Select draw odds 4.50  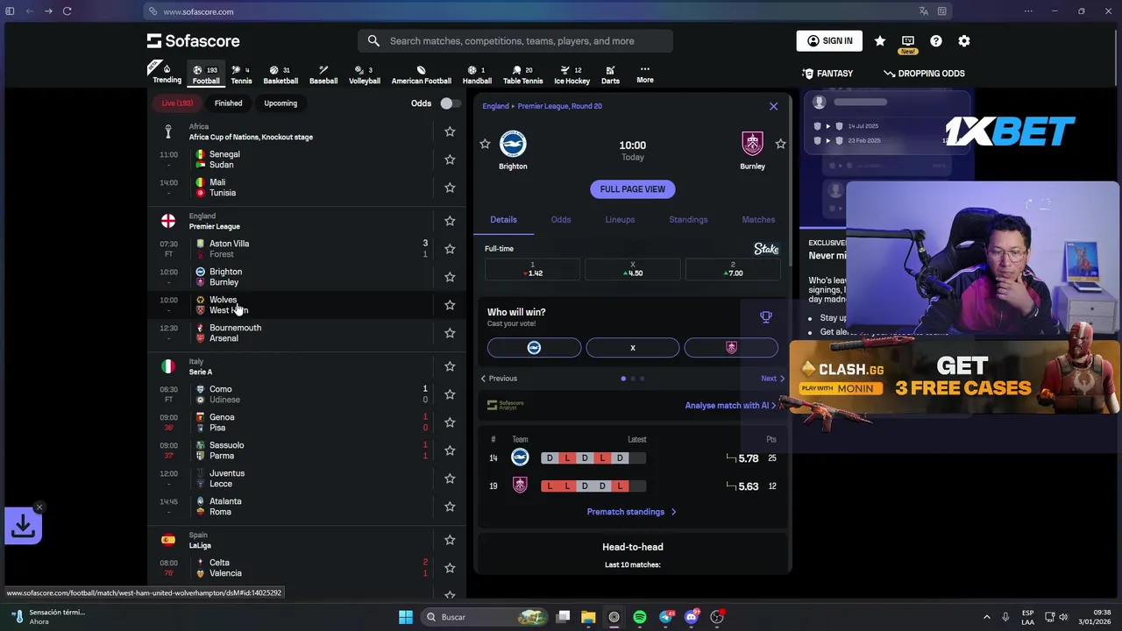(x=632, y=269)
